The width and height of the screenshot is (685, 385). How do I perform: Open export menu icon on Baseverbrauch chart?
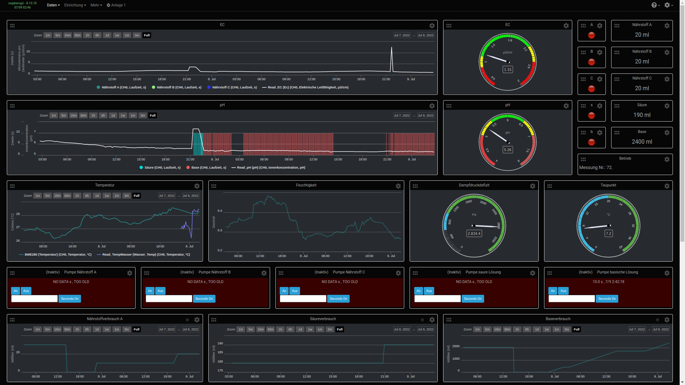657,320
